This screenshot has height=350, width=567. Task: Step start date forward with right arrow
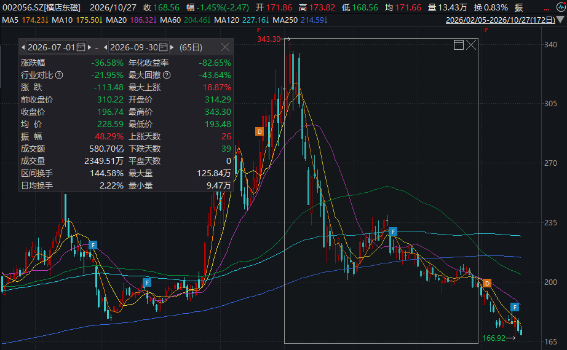[x=89, y=47]
